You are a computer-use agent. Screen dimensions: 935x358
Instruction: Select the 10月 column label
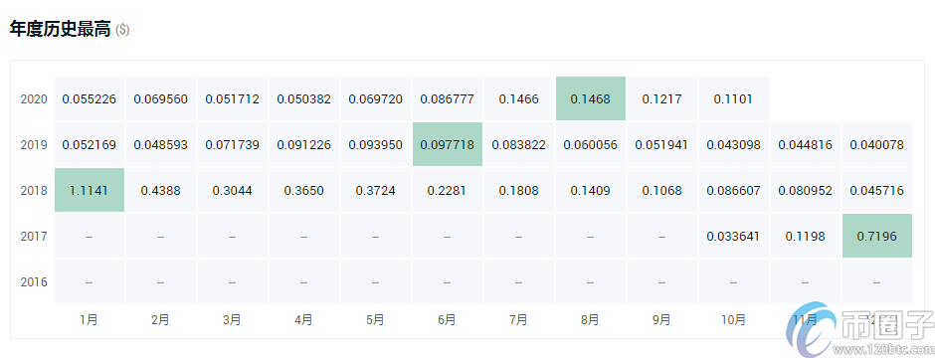(733, 320)
